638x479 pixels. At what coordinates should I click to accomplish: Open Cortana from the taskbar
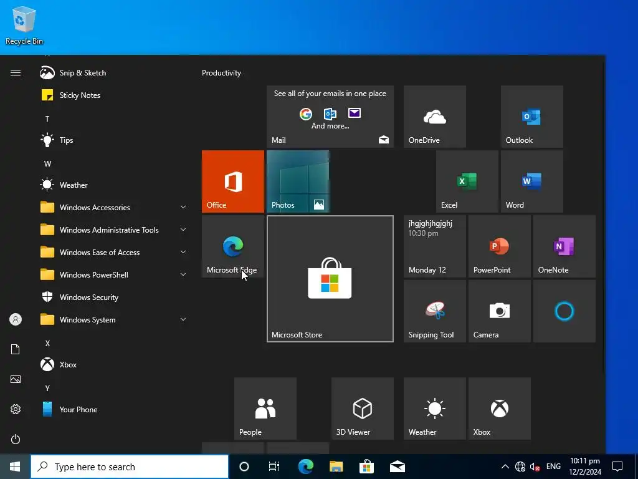(244, 467)
